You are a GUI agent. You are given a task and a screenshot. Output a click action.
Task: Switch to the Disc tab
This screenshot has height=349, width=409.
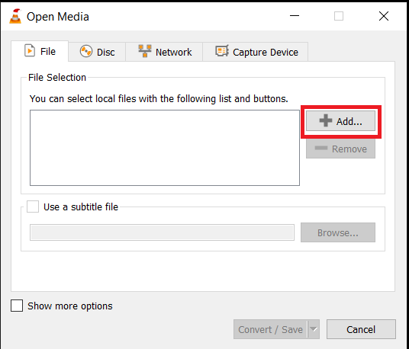[x=97, y=52]
